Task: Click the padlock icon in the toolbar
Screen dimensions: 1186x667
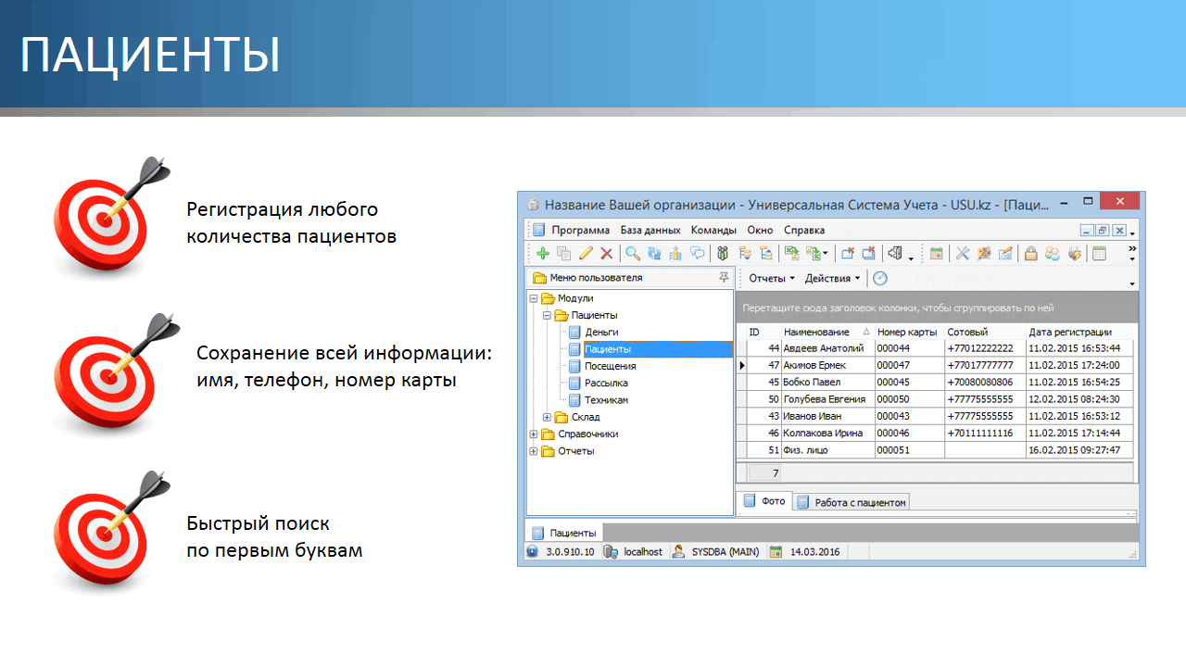Action: (x=1030, y=254)
